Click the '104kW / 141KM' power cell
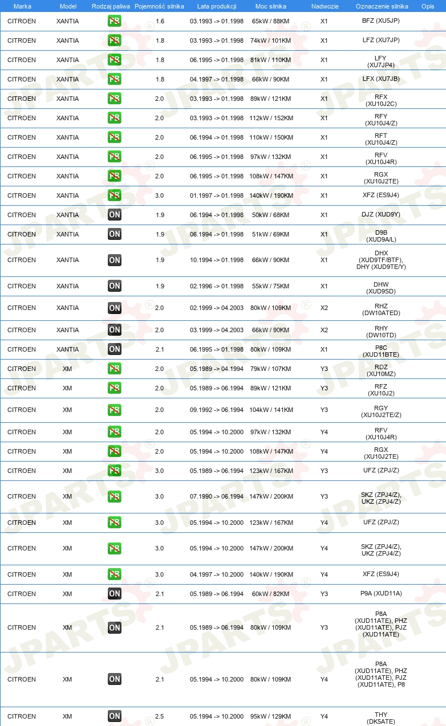Image resolution: width=446 pixels, height=726 pixels. [x=271, y=410]
